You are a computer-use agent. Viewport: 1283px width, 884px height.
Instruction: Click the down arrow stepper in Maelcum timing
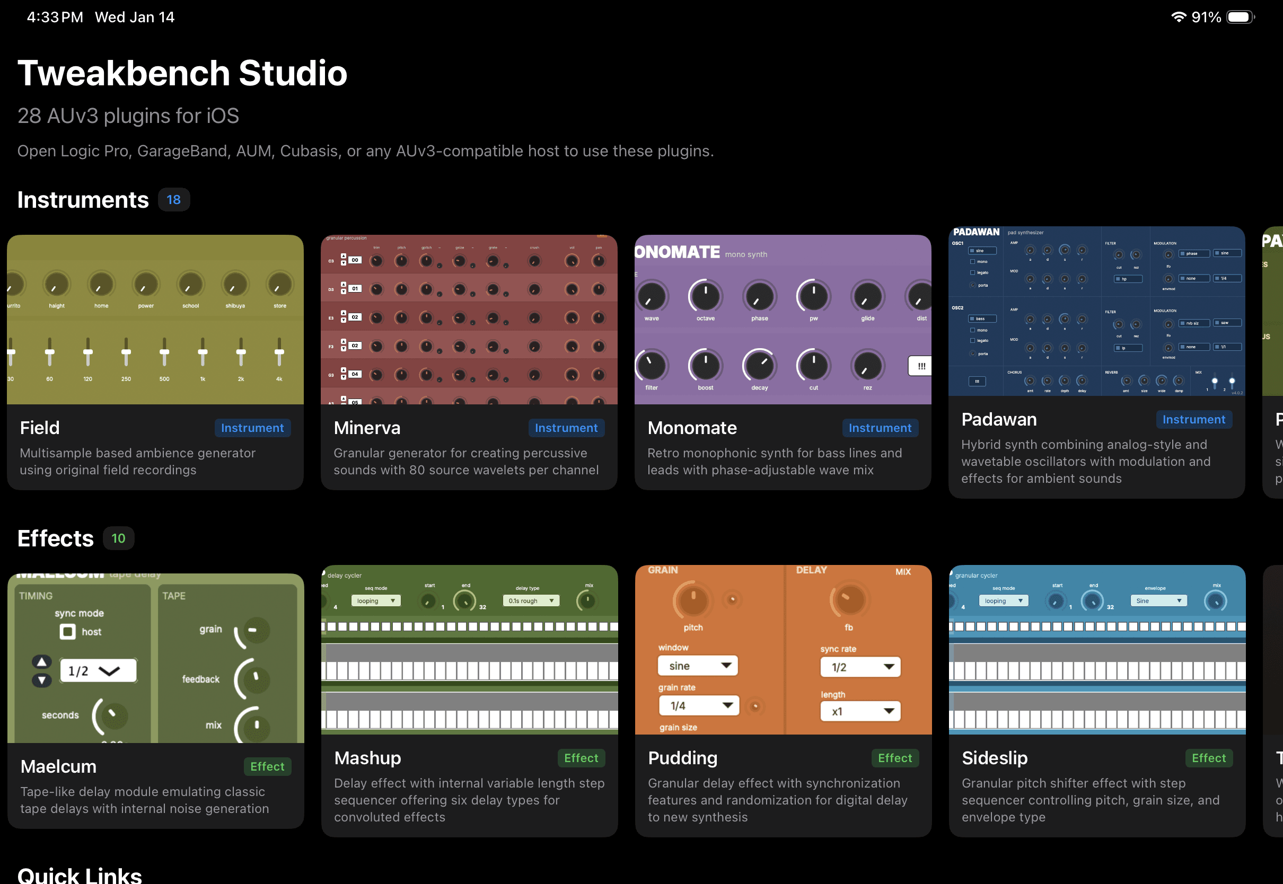coord(41,680)
